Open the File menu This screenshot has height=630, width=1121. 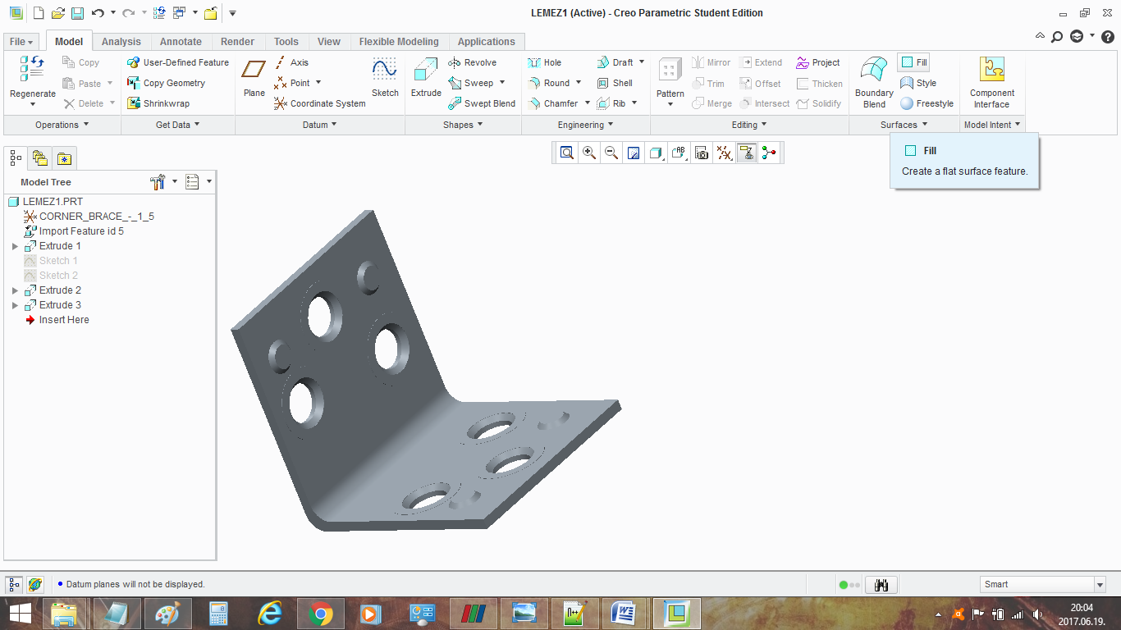pos(21,42)
